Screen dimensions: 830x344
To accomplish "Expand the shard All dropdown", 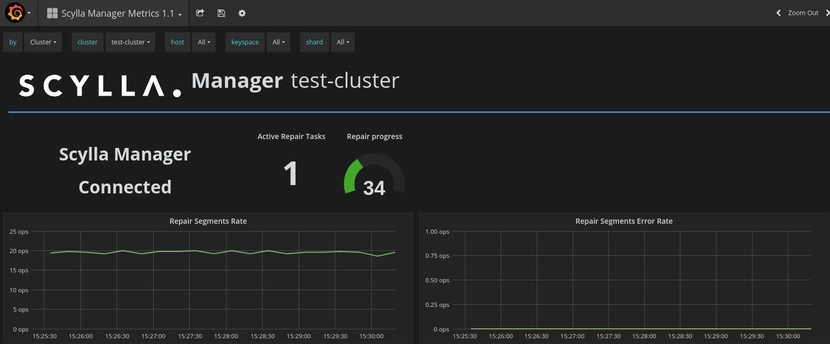I will 343,42.
